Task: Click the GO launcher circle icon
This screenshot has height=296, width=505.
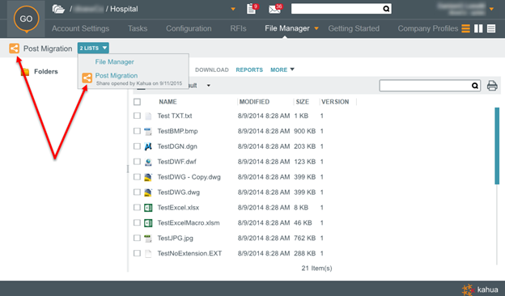Action: (x=26, y=19)
